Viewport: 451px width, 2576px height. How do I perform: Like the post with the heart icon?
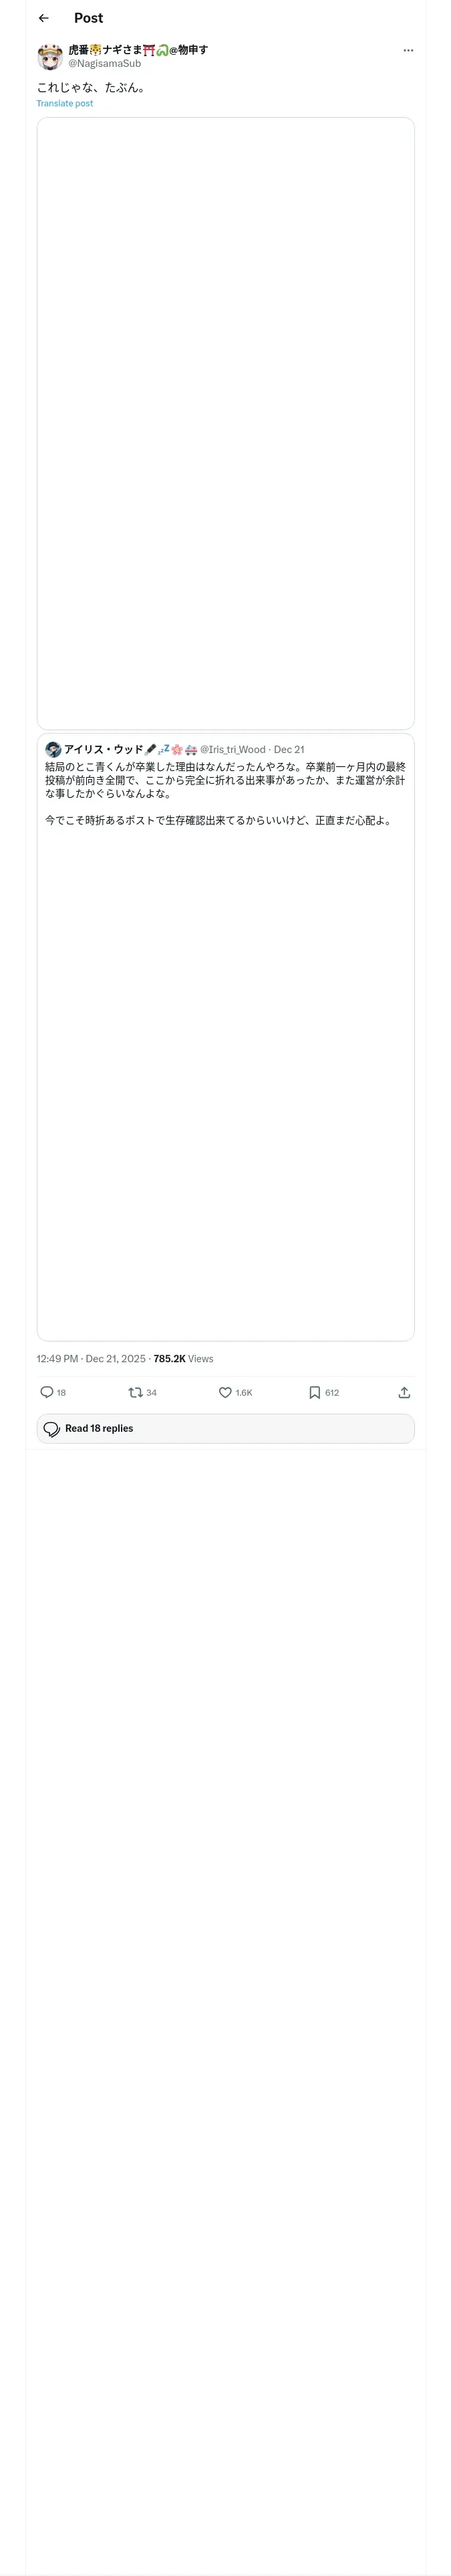[x=225, y=1392]
